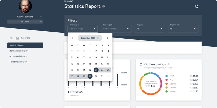Viewport: 217px width, 108px height.
Task: Open the Departments dropdown
Action: (x=183, y=29)
